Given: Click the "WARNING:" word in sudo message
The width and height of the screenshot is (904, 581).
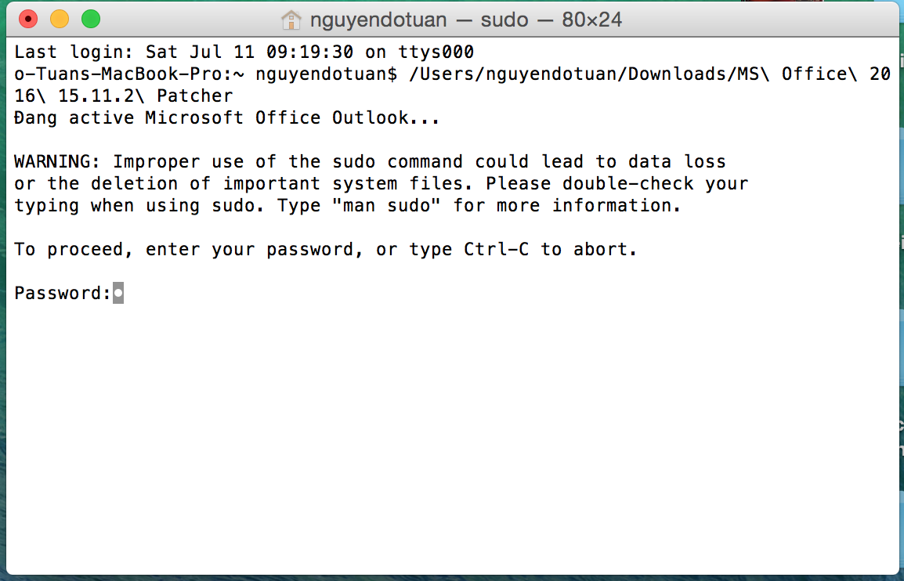Looking at the screenshot, I should (x=58, y=161).
